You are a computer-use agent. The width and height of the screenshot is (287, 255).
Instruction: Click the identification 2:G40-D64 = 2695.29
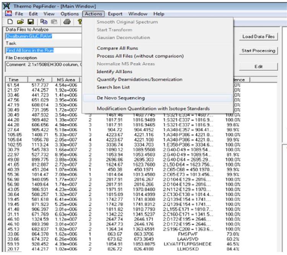187,160
